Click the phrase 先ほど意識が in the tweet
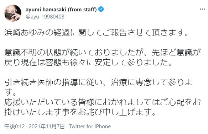 pos(176,53)
